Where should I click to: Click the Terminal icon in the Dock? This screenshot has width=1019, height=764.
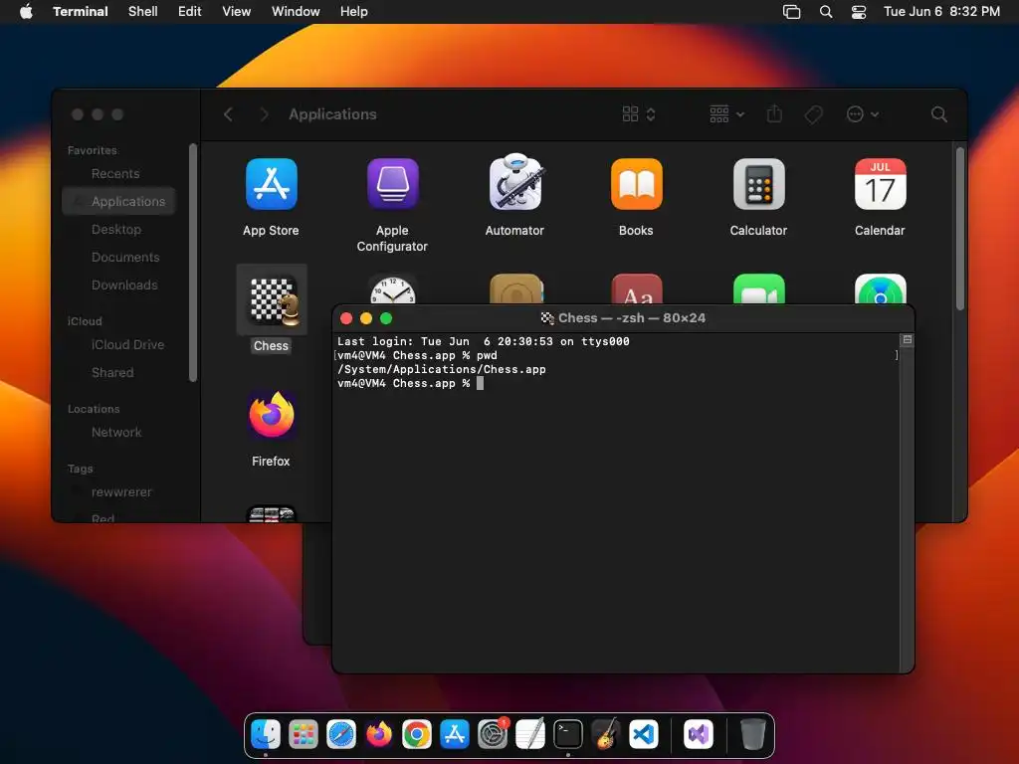568,734
